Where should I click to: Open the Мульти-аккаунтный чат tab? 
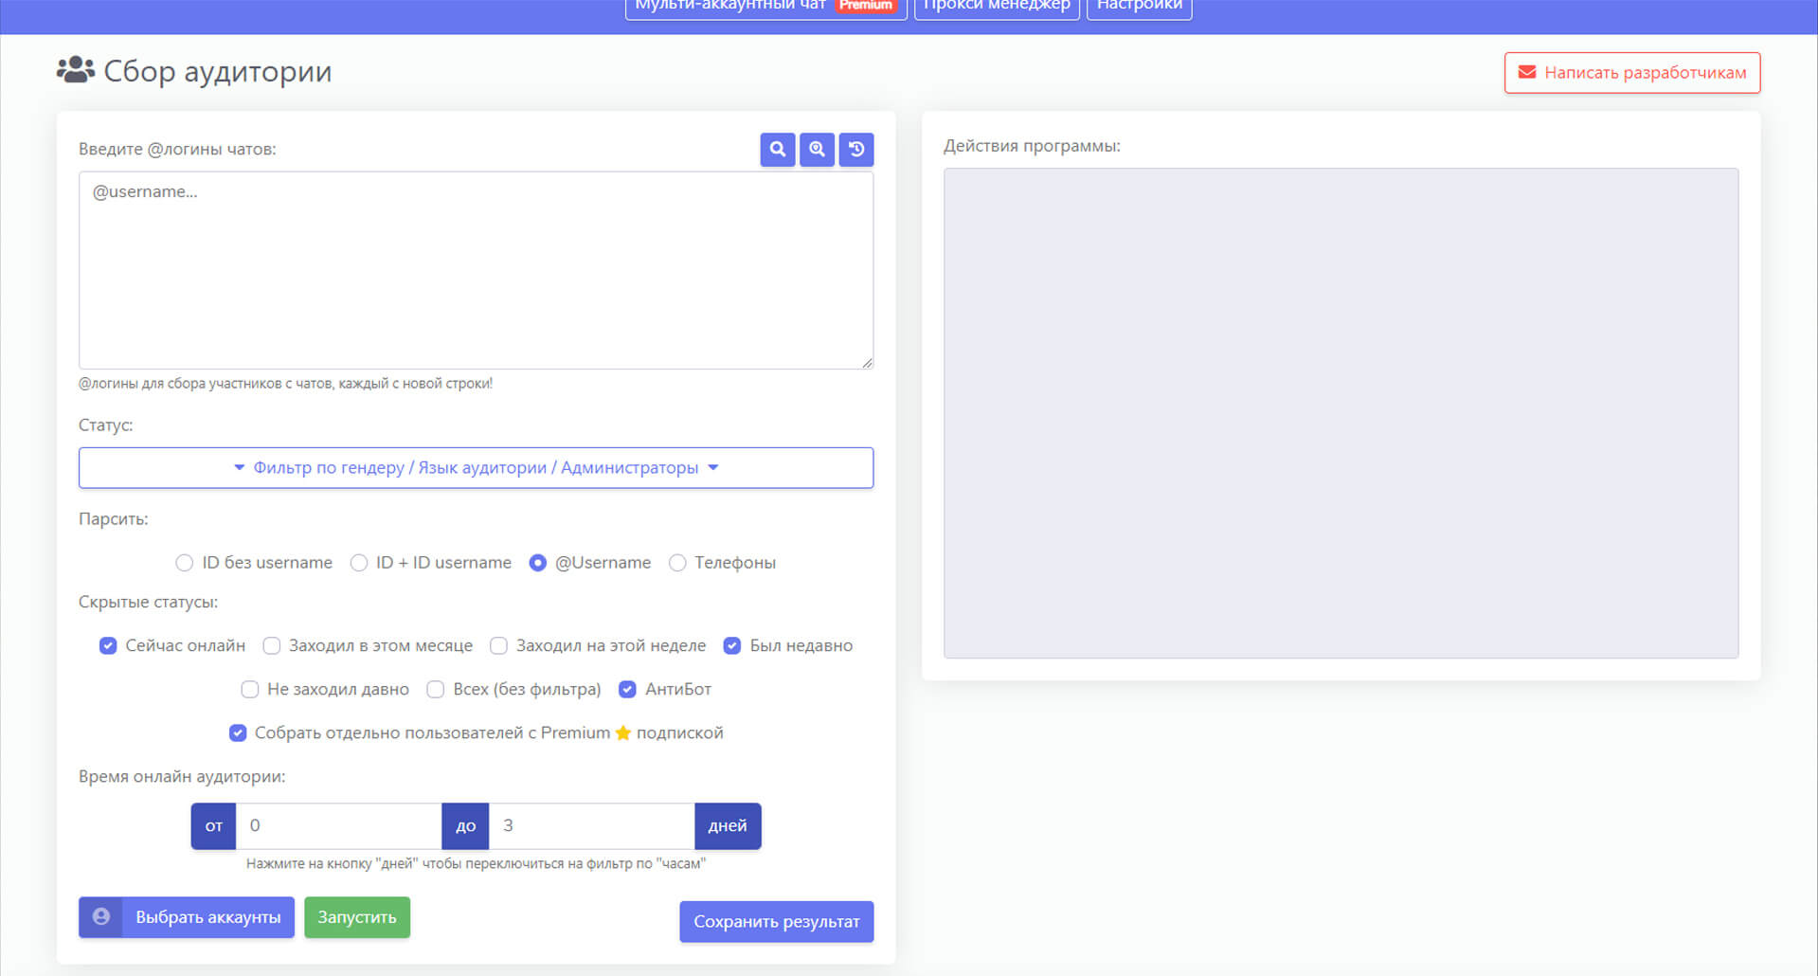tap(729, 8)
